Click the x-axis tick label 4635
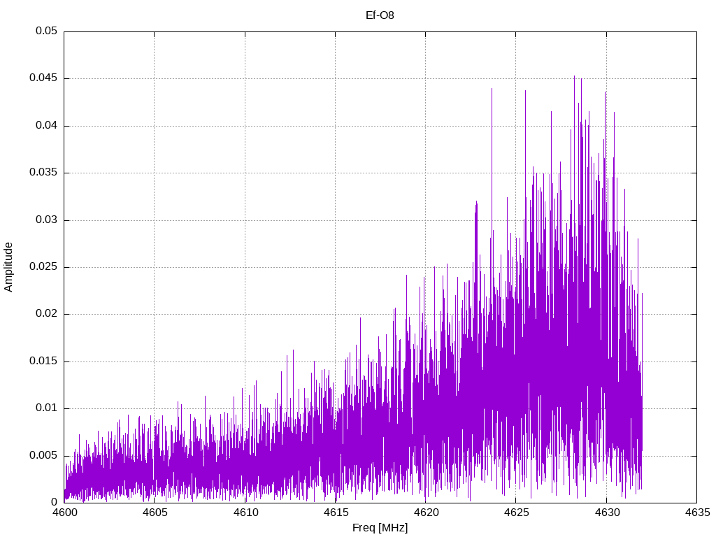 tap(697, 513)
